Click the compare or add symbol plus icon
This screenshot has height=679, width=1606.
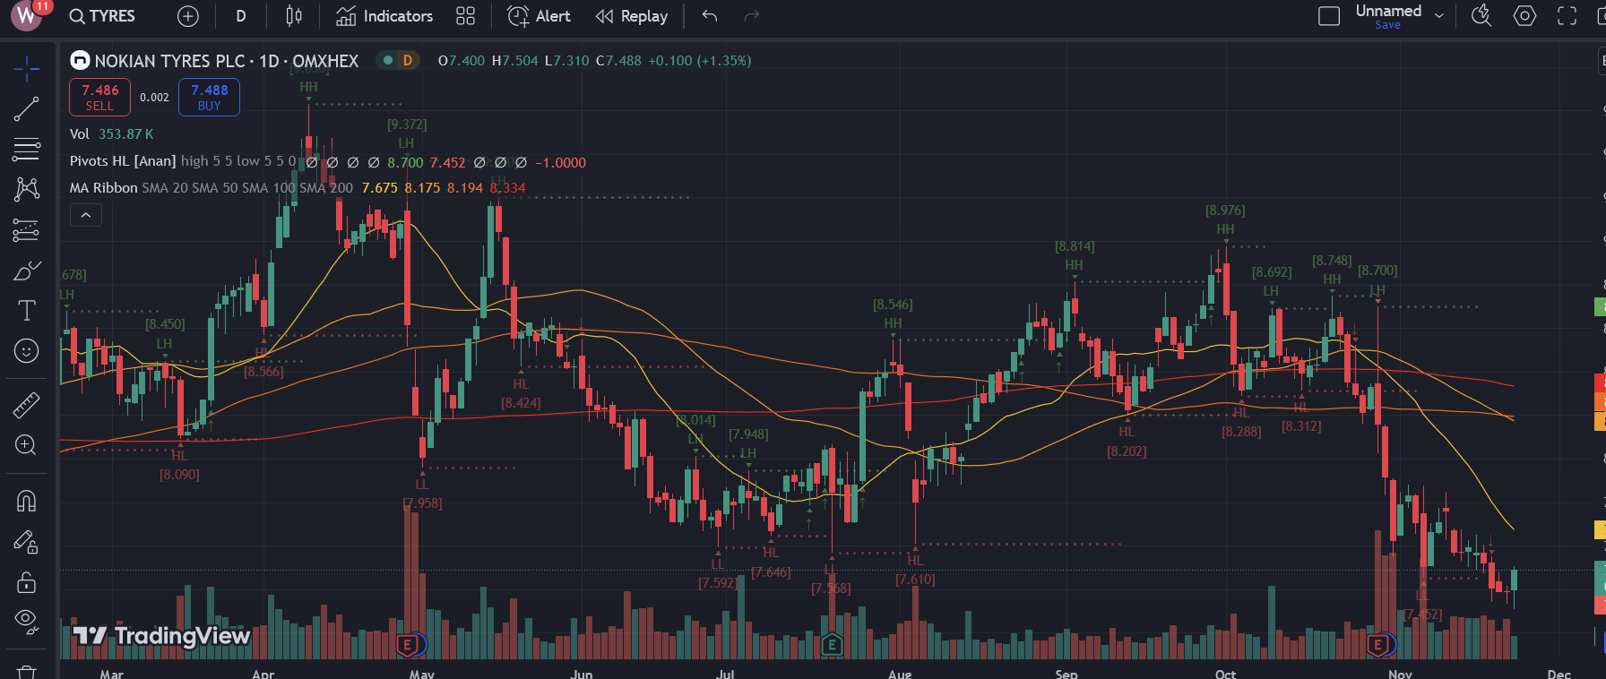point(187,16)
